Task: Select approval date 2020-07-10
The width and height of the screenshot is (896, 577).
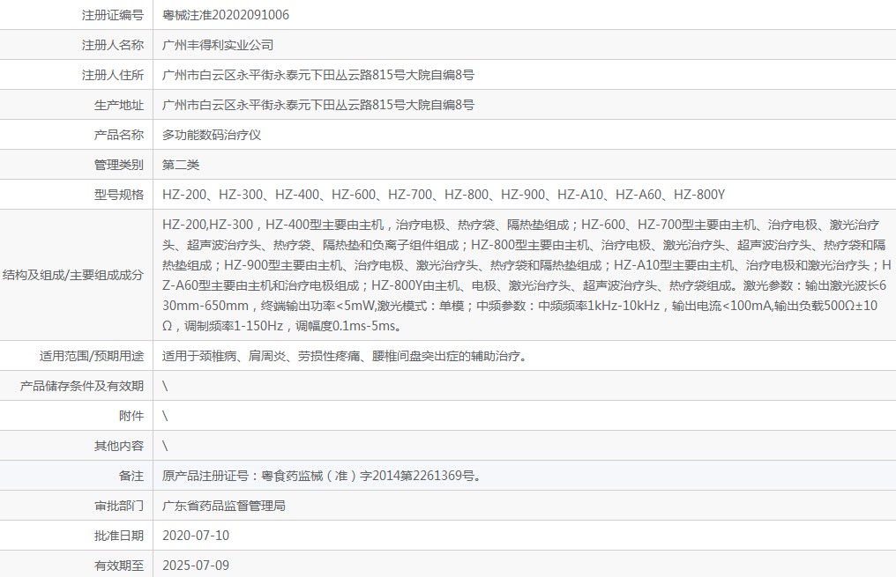Action: click(x=196, y=536)
